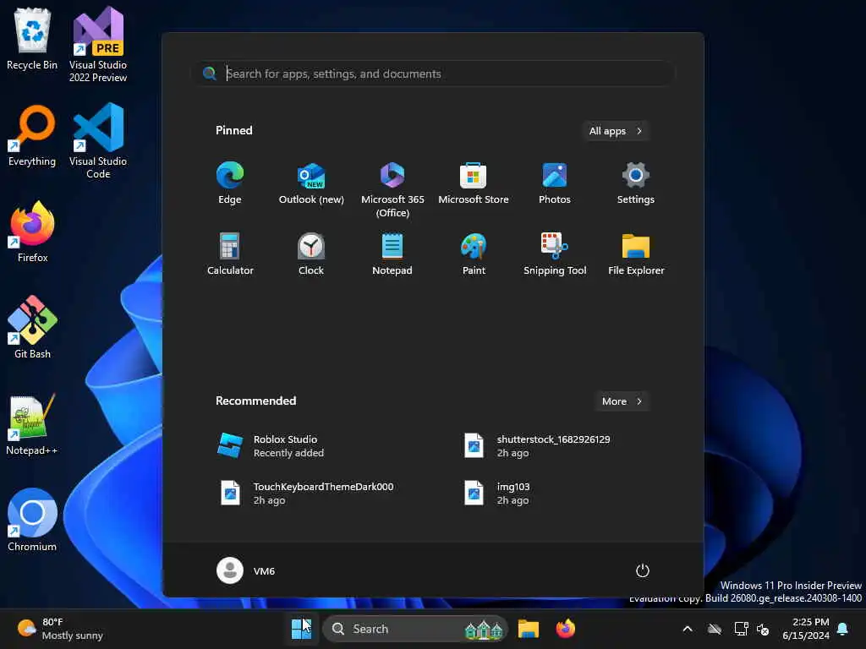Select the Notepad++ desktop shortcut
Screen dimensions: 866x649
tap(32, 425)
